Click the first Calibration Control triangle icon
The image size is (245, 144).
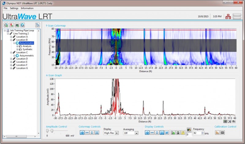217,132
